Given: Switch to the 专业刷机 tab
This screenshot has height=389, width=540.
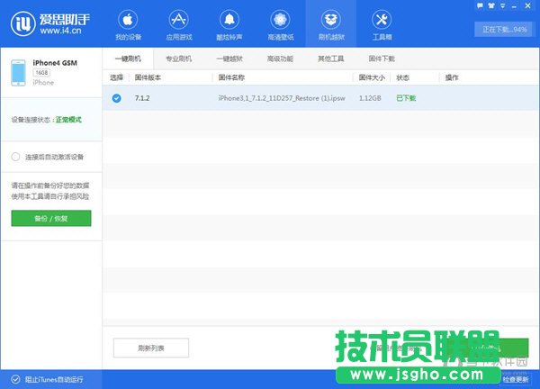Looking at the screenshot, I should [179, 59].
